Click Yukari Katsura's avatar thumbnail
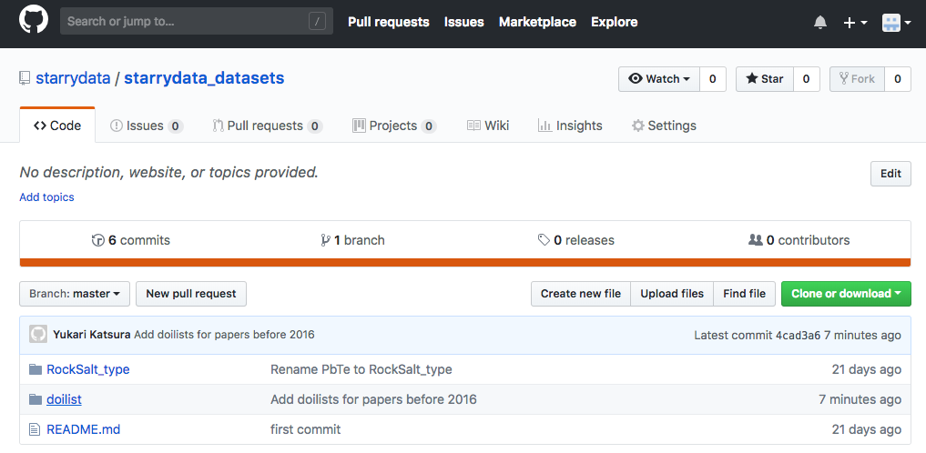The height and width of the screenshot is (453, 926). coord(38,334)
